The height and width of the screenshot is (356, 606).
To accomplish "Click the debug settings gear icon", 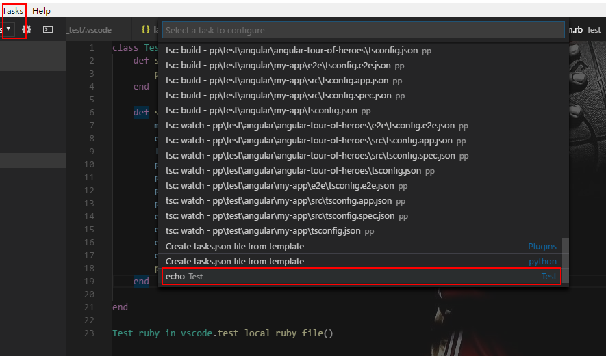I will coord(27,29).
